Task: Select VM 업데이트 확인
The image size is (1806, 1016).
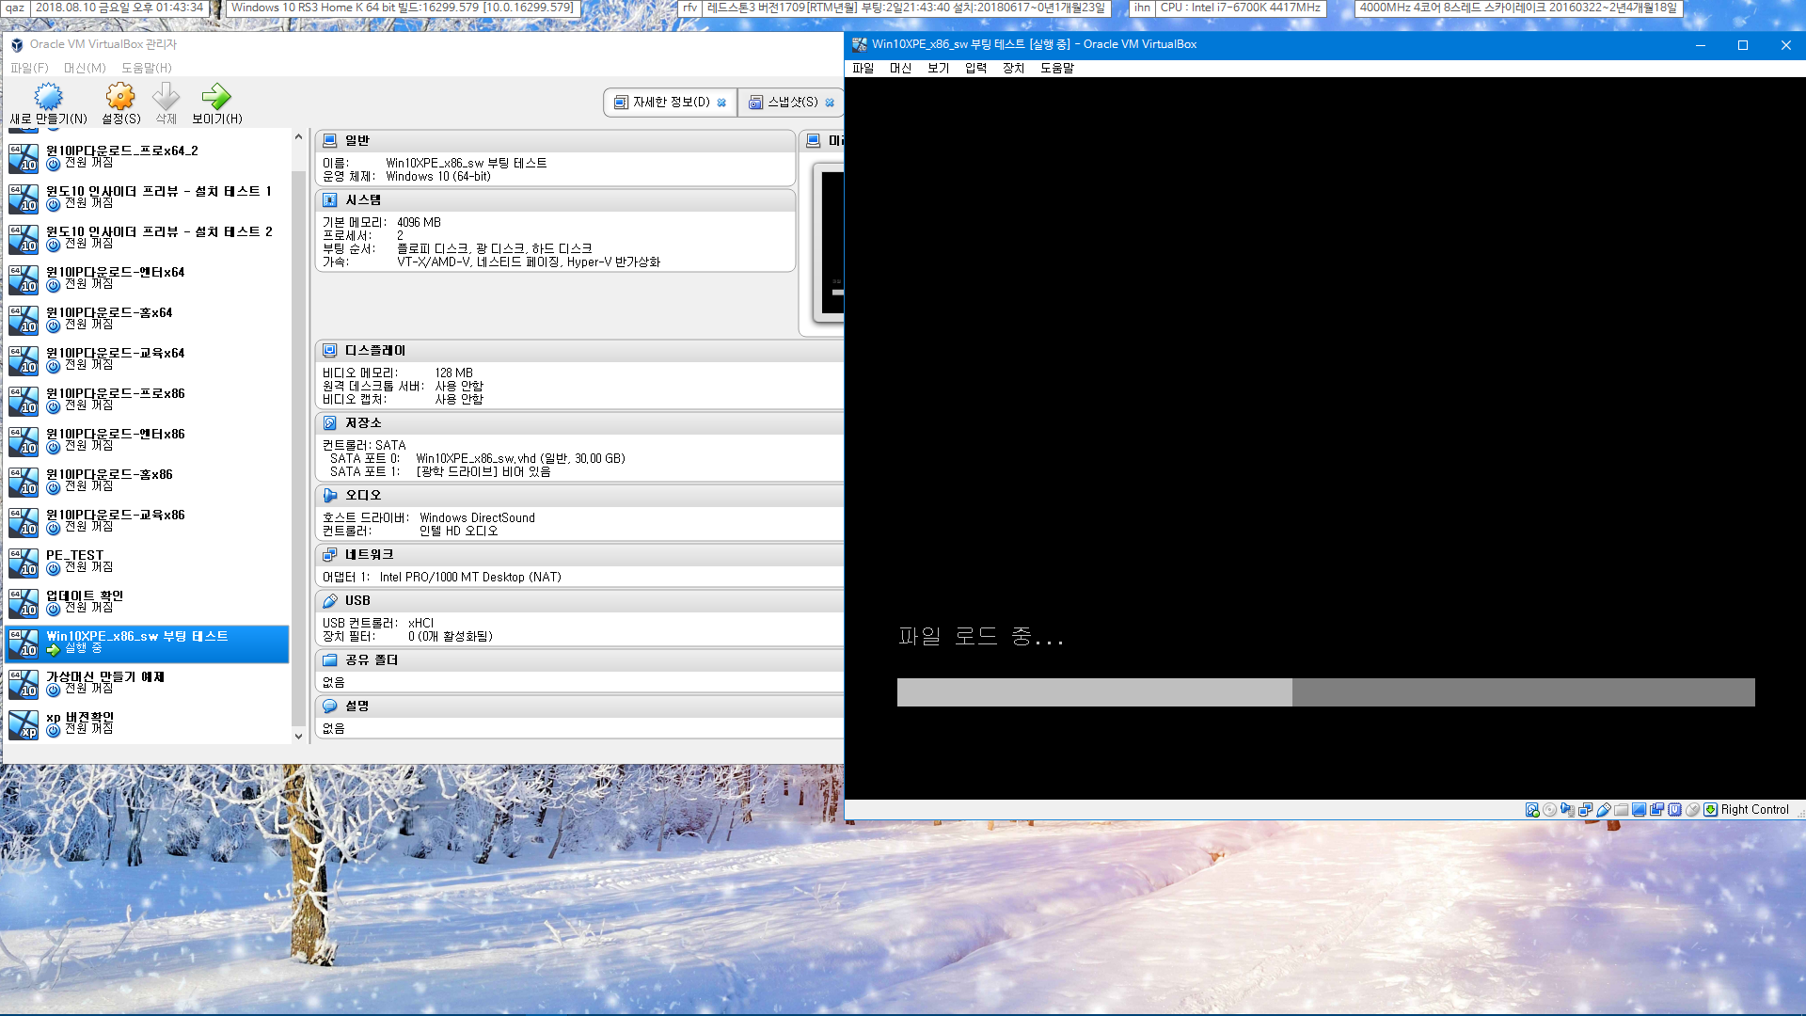Action: [x=148, y=602]
